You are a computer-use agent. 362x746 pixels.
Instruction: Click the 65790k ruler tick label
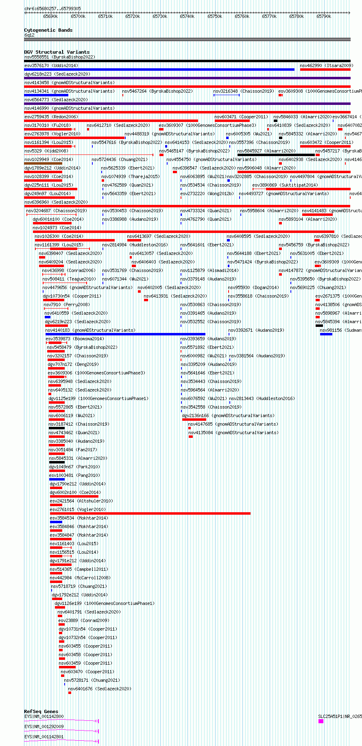(324, 16)
